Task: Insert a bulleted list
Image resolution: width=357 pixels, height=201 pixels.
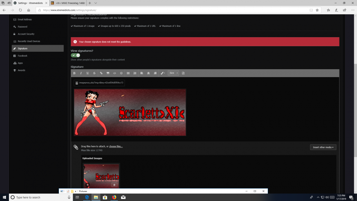Action: pyautogui.click(x=128, y=73)
